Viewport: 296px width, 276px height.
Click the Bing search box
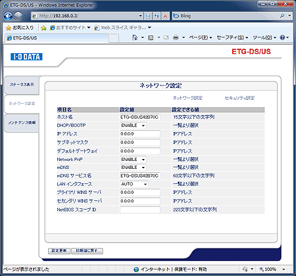tap(226, 16)
